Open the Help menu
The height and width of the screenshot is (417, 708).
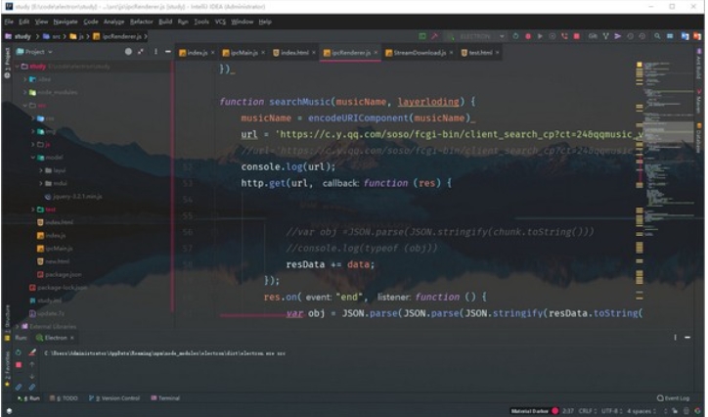(265, 22)
